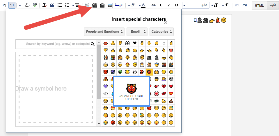
Task: Click the remove formatting icon
Action: tap(45, 5)
